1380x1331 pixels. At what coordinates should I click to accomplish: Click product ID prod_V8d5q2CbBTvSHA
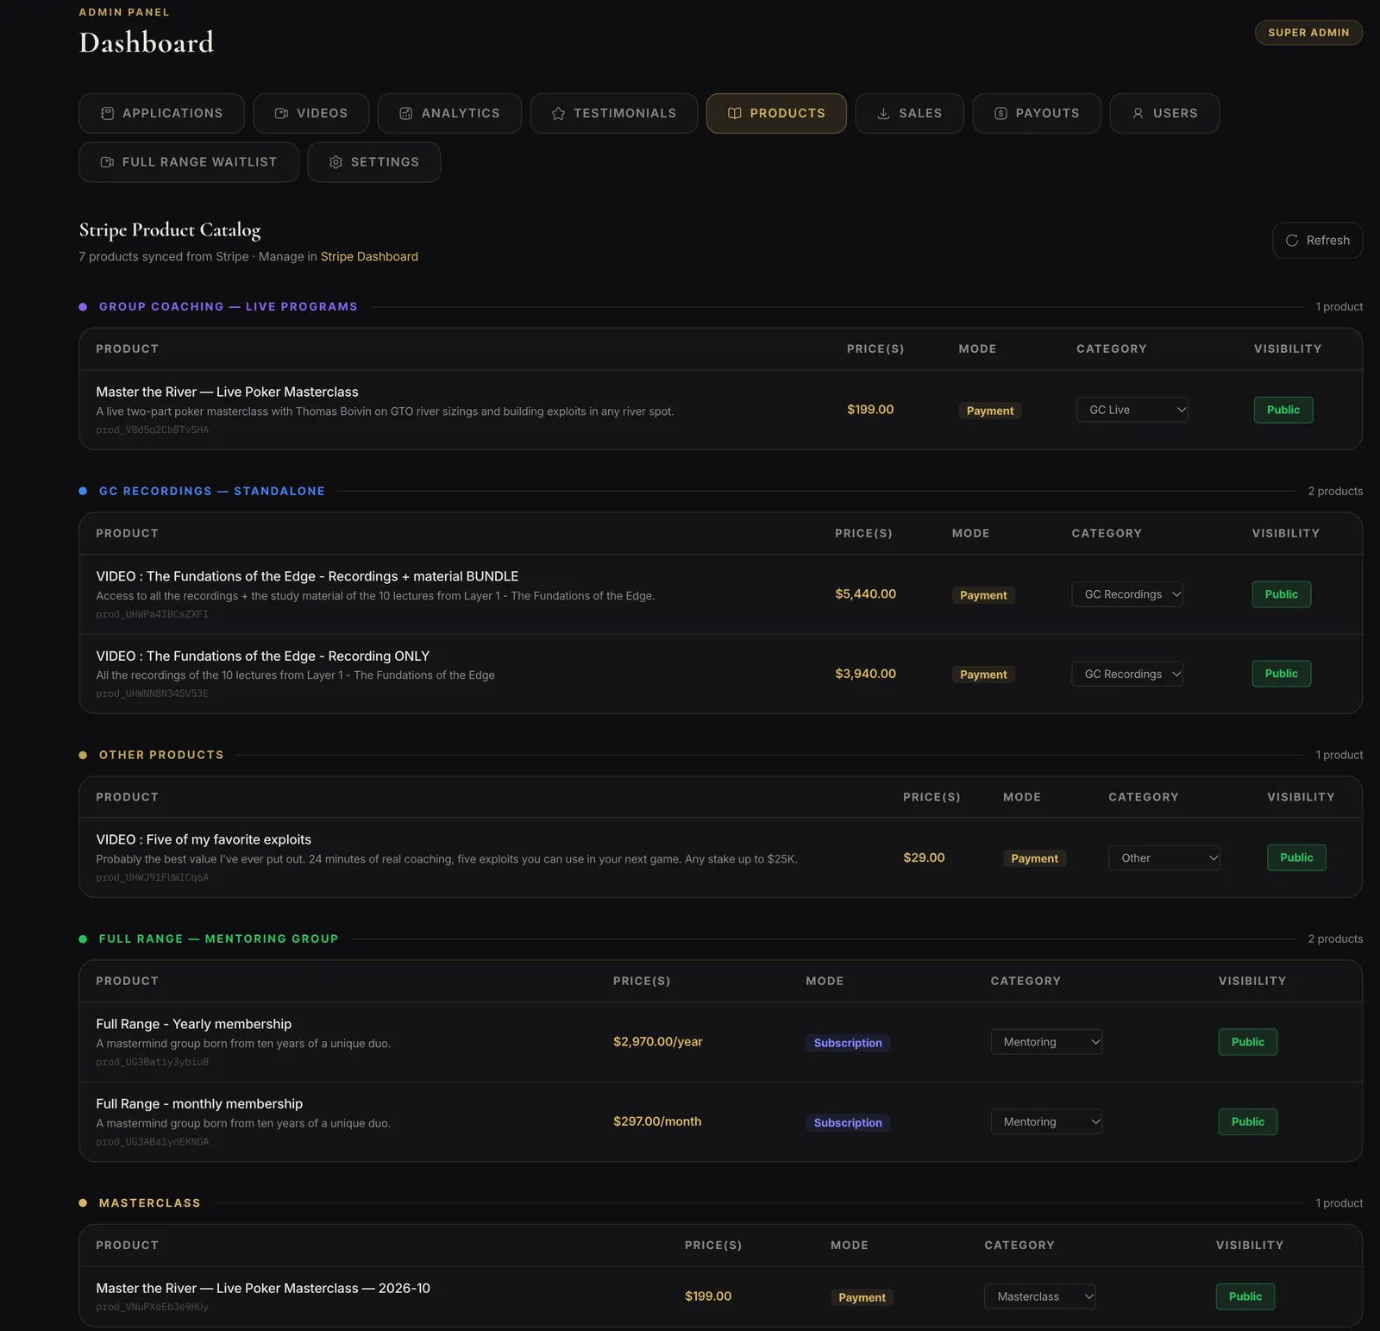[152, 430]
